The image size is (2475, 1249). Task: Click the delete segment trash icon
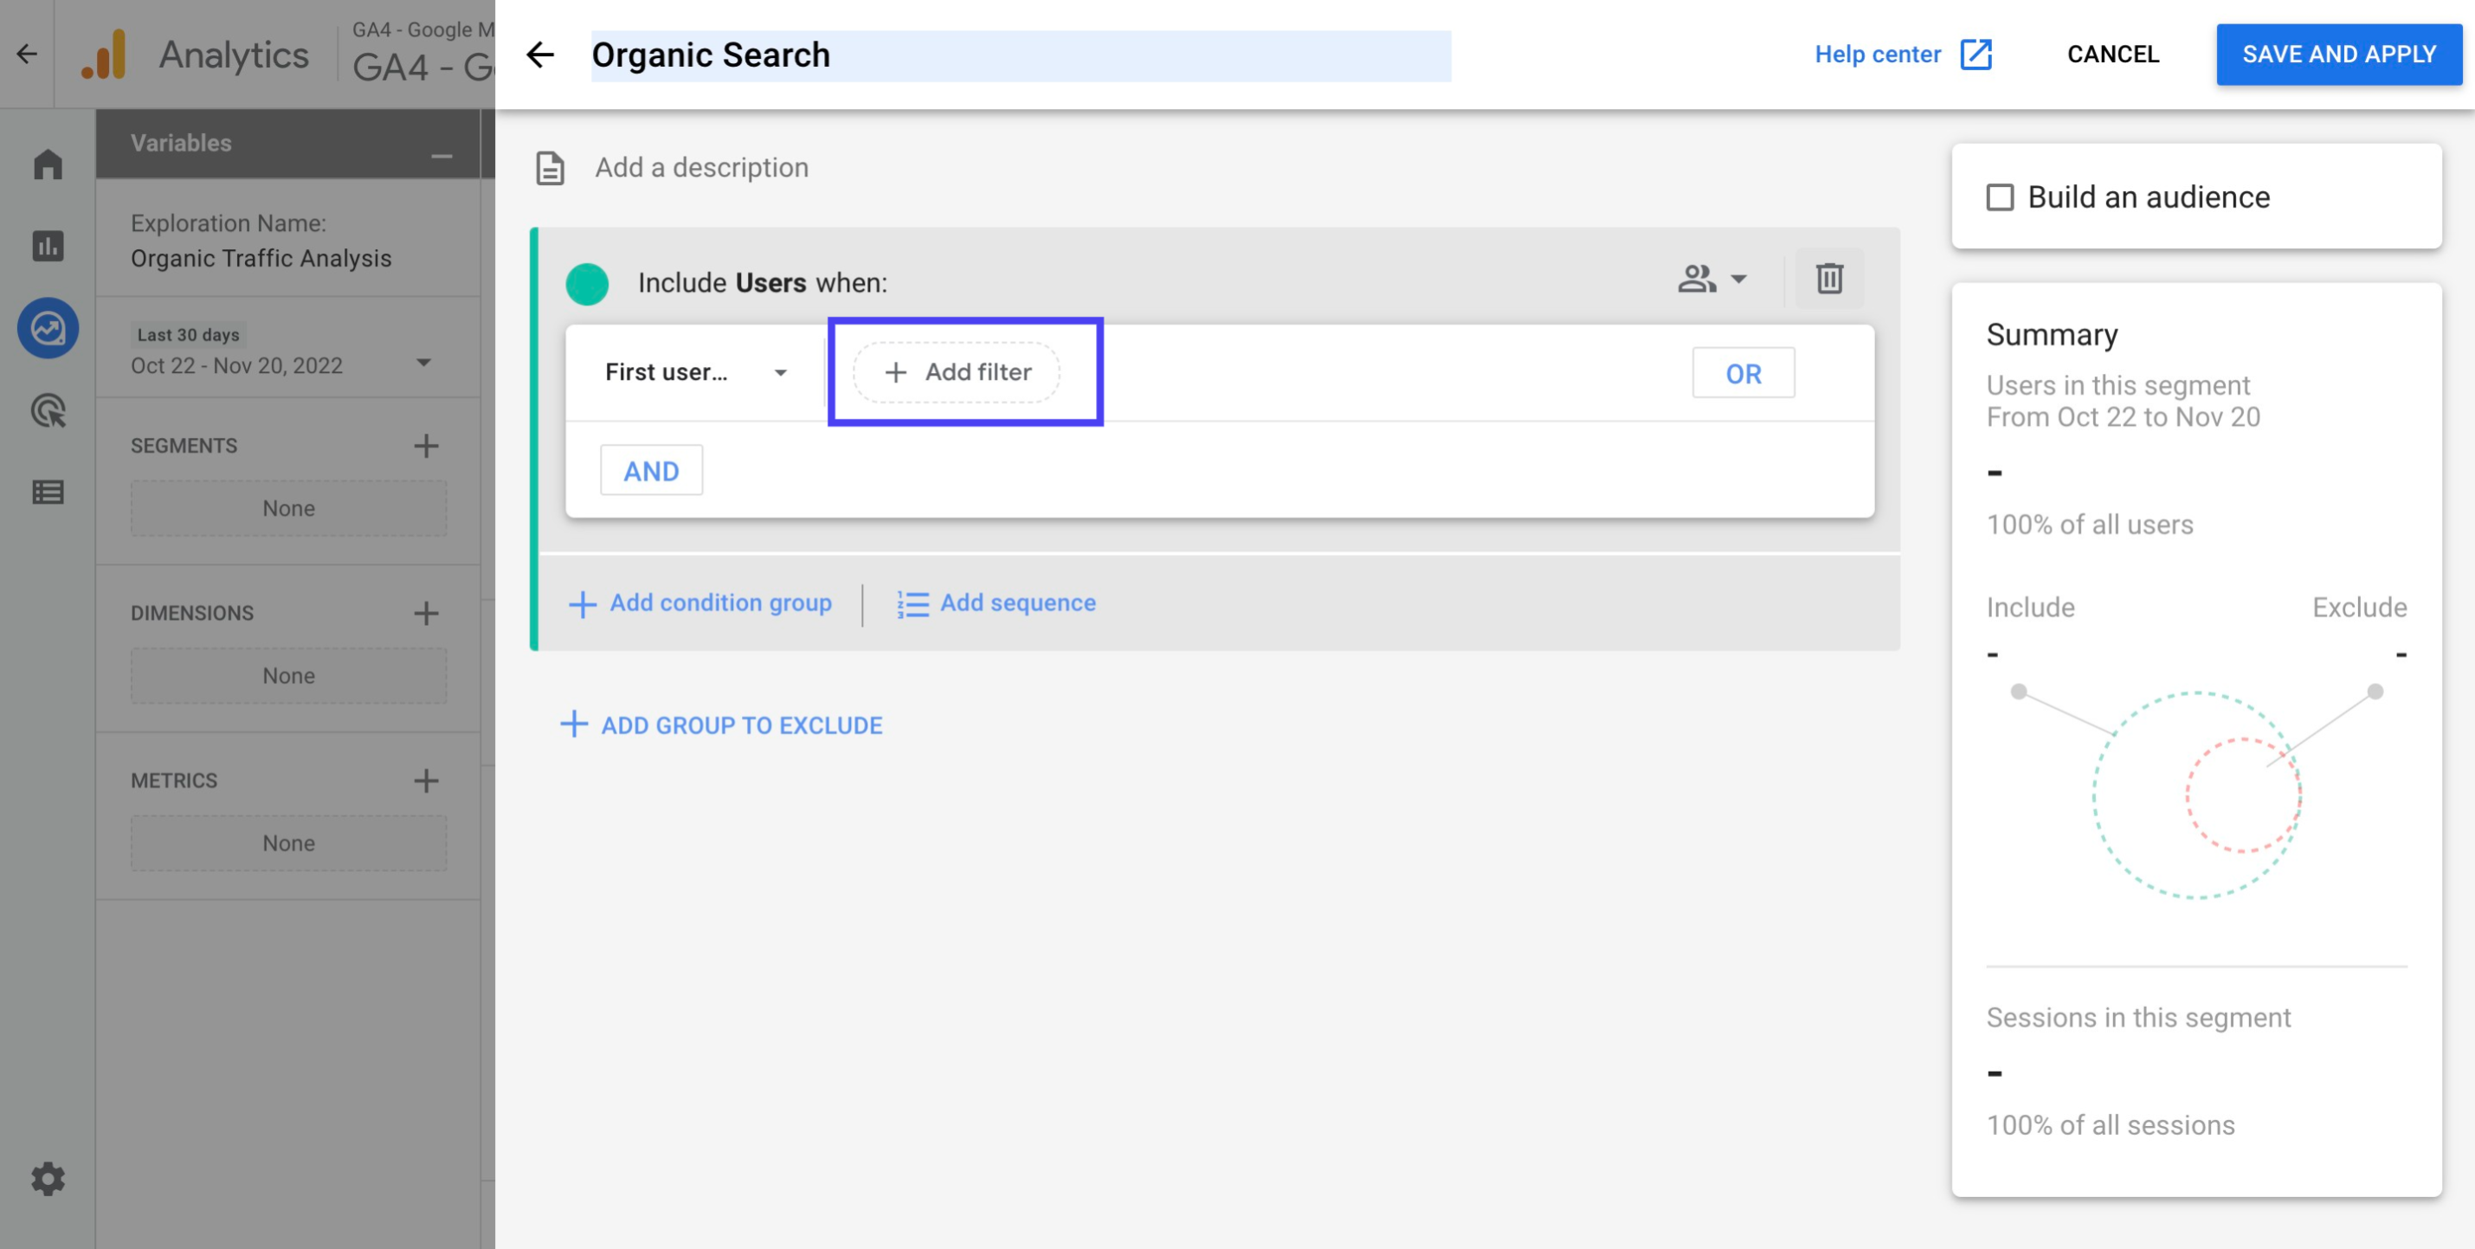[1830, 277]
